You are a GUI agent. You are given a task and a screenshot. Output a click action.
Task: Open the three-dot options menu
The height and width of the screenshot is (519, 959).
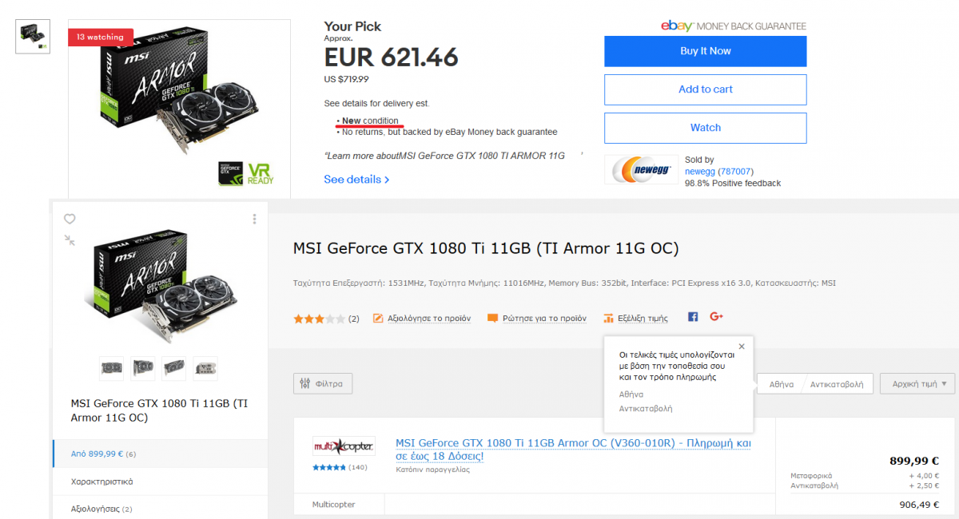pyautogui.click(x=254, y=219)
